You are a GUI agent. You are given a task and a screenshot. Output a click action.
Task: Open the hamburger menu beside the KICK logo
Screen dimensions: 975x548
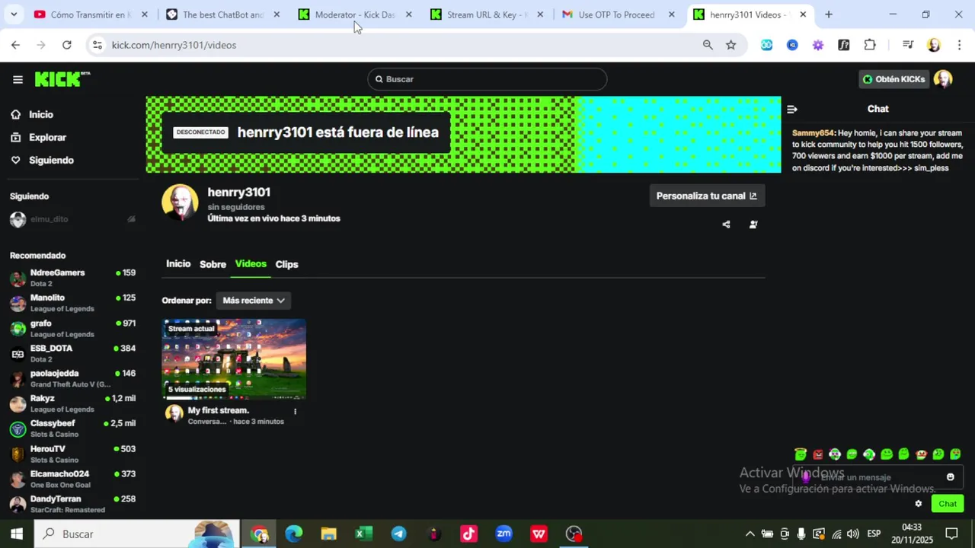point(18,79)
